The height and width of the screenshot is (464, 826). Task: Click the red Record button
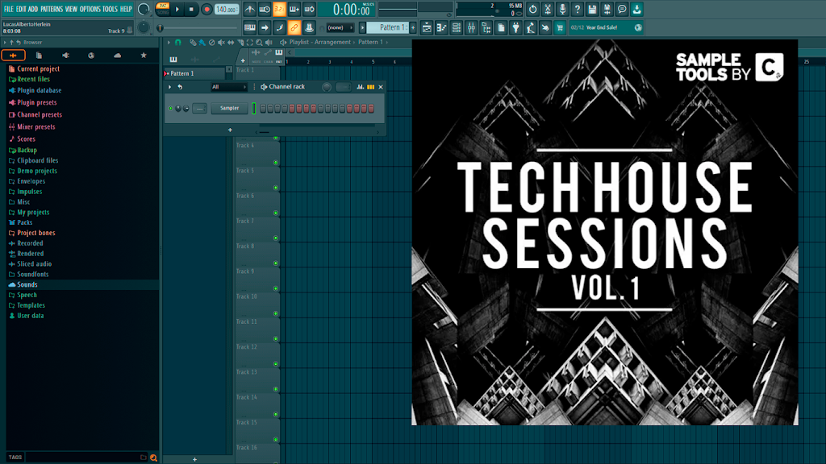206,9
